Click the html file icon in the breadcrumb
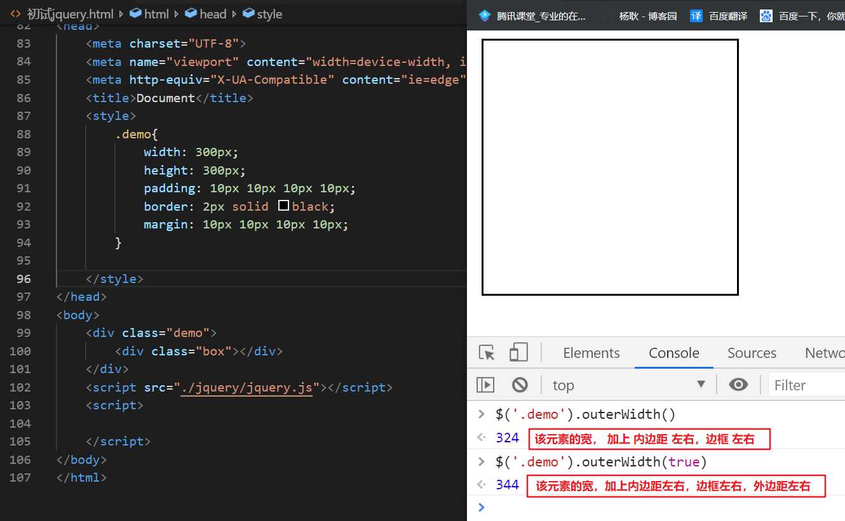845x521 pixels. pos(15,14)
